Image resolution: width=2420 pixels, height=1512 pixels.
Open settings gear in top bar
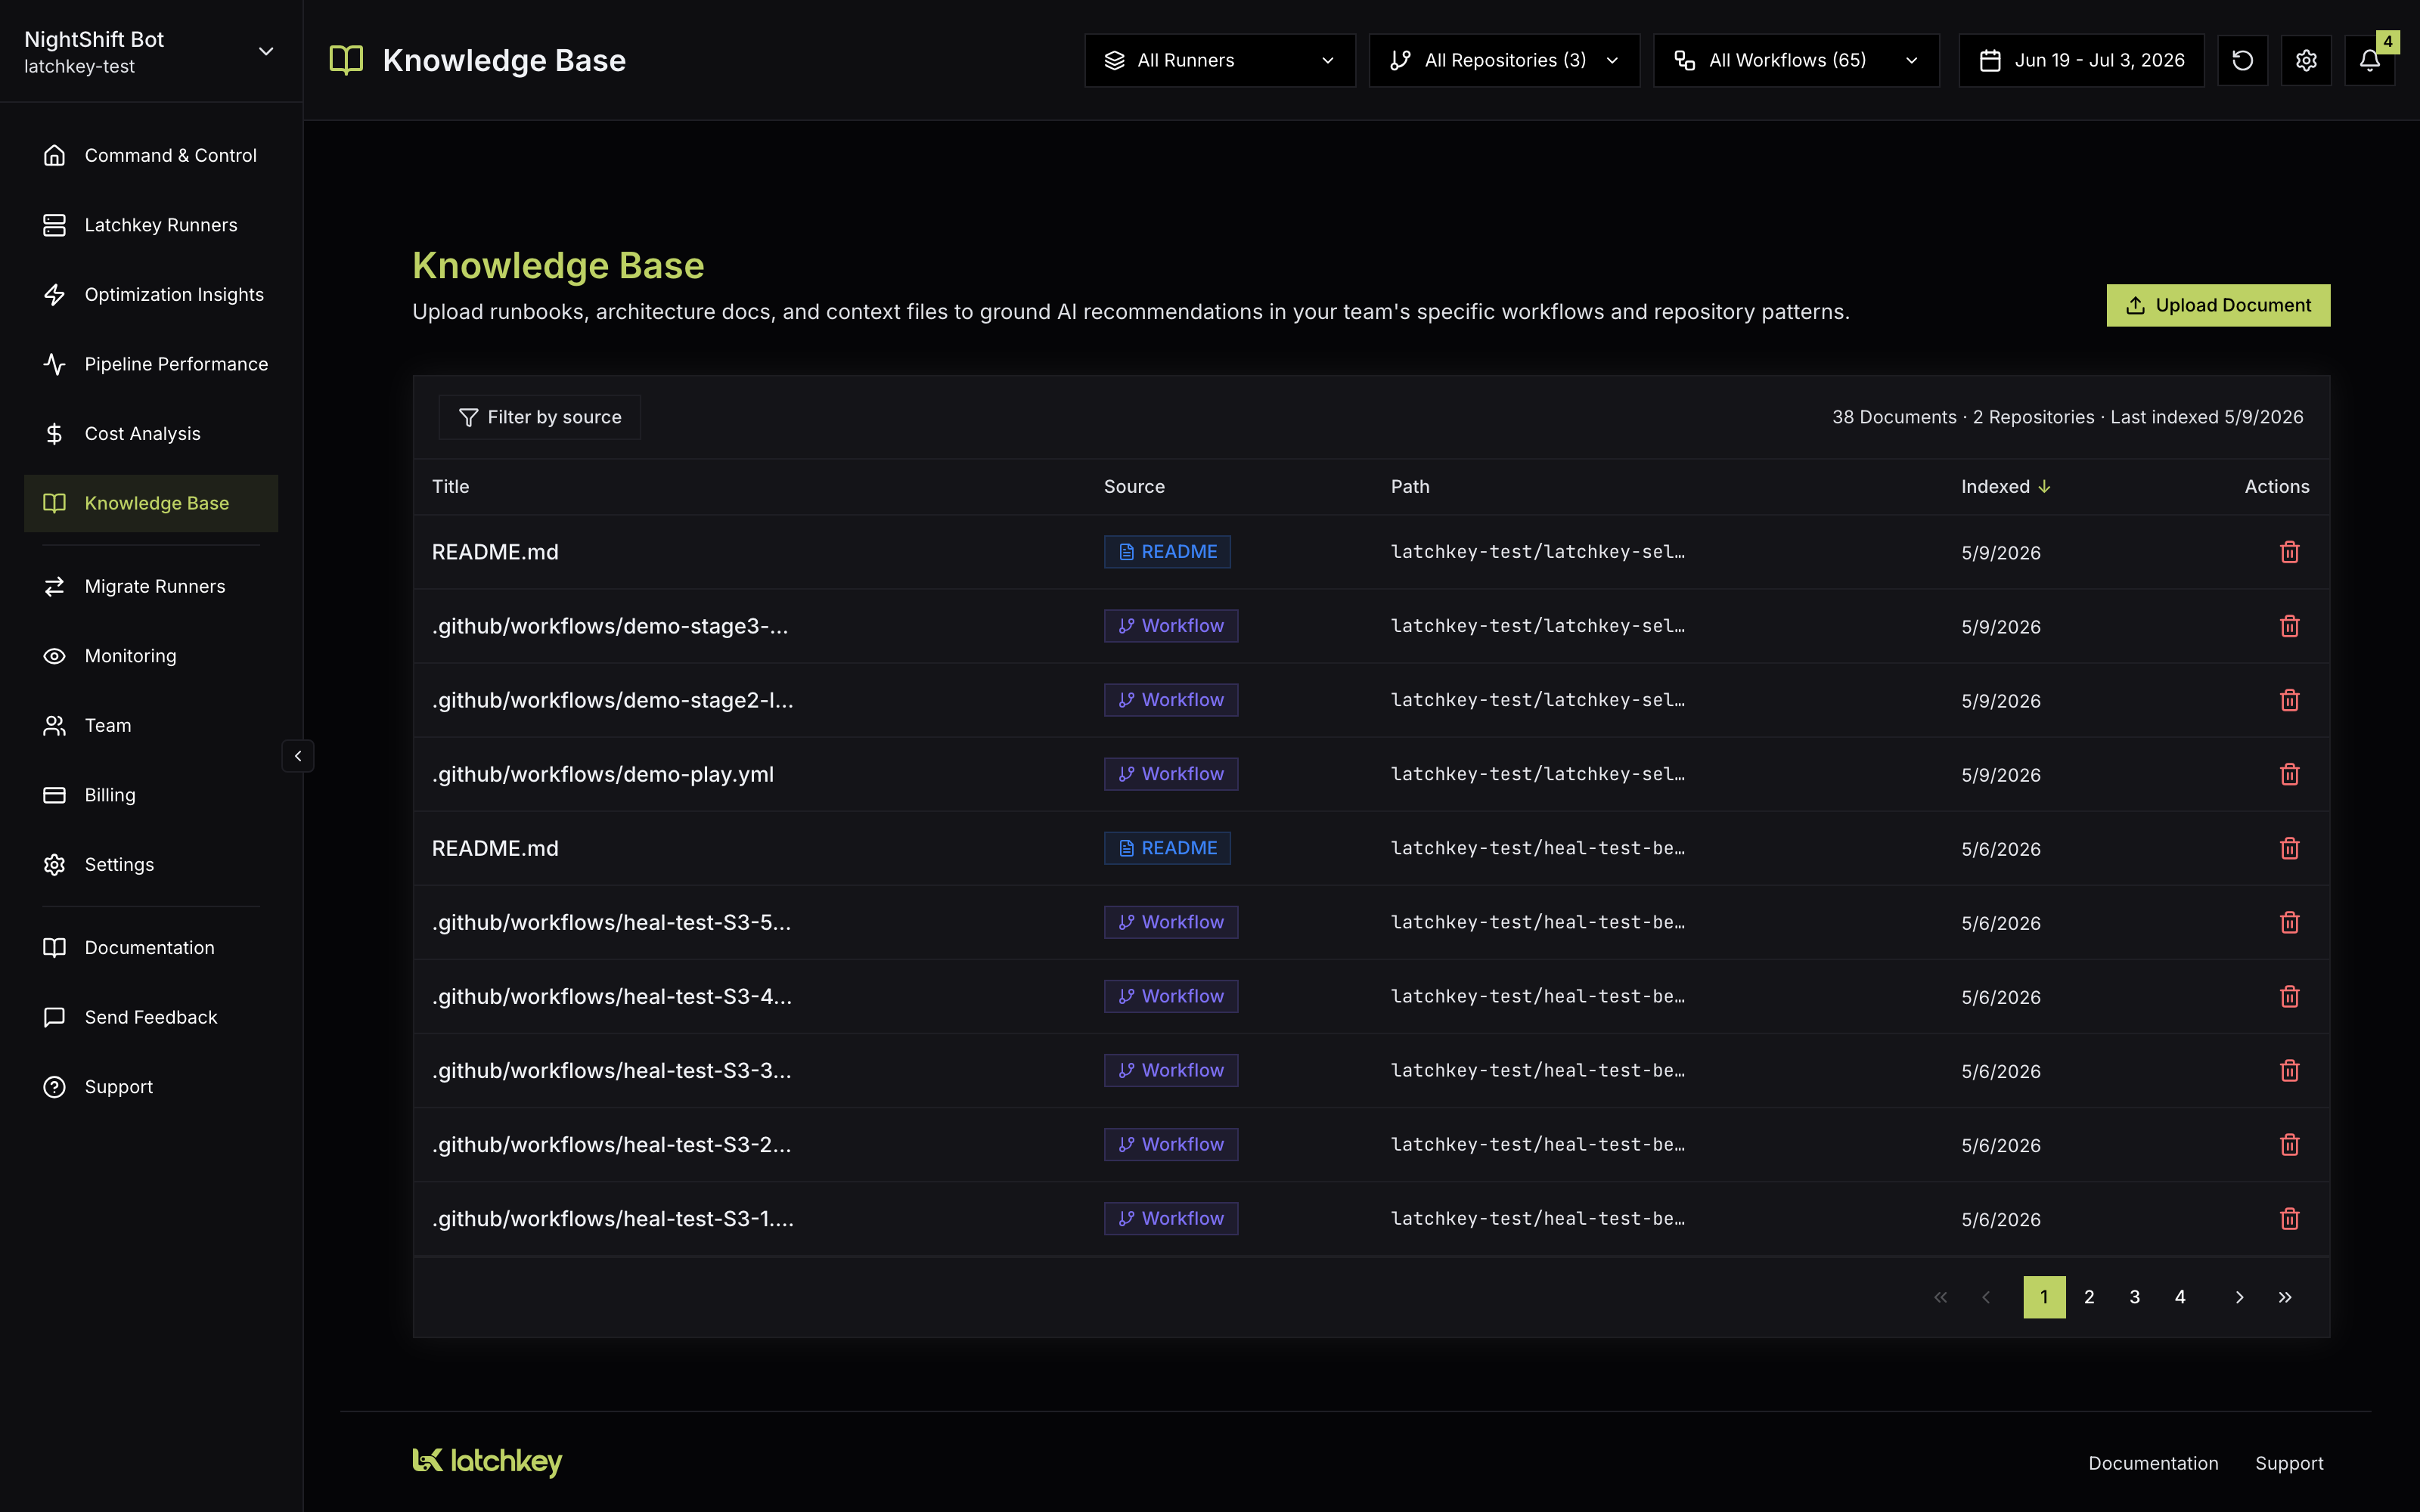[2306, 60]
